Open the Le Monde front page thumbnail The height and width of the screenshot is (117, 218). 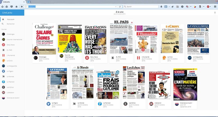coord(83,82)
